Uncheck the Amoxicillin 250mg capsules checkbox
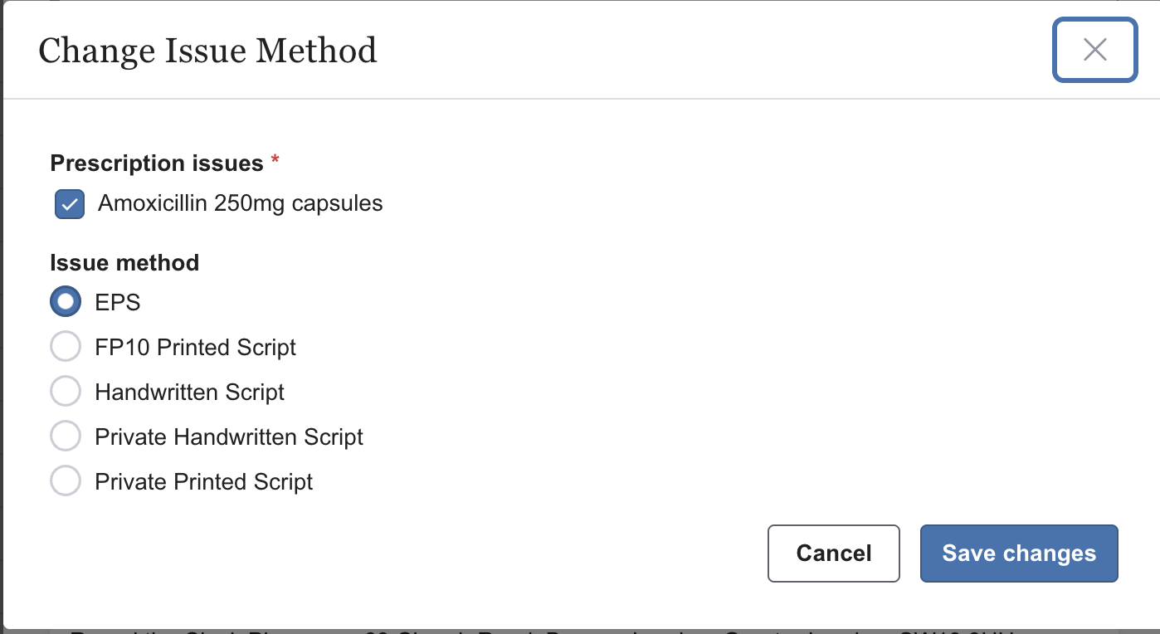 coord(70,204)
